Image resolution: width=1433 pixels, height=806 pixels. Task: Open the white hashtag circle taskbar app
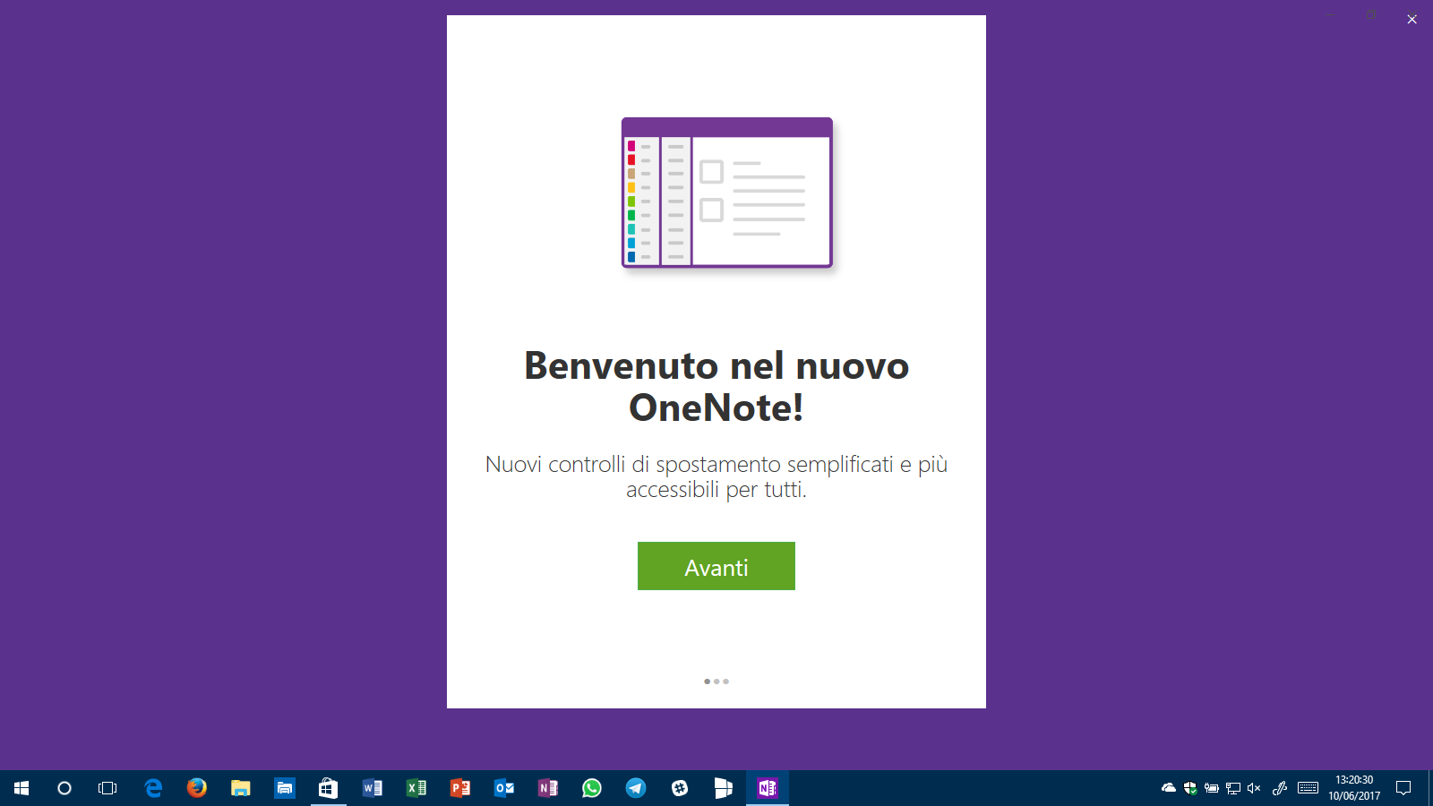680,788
